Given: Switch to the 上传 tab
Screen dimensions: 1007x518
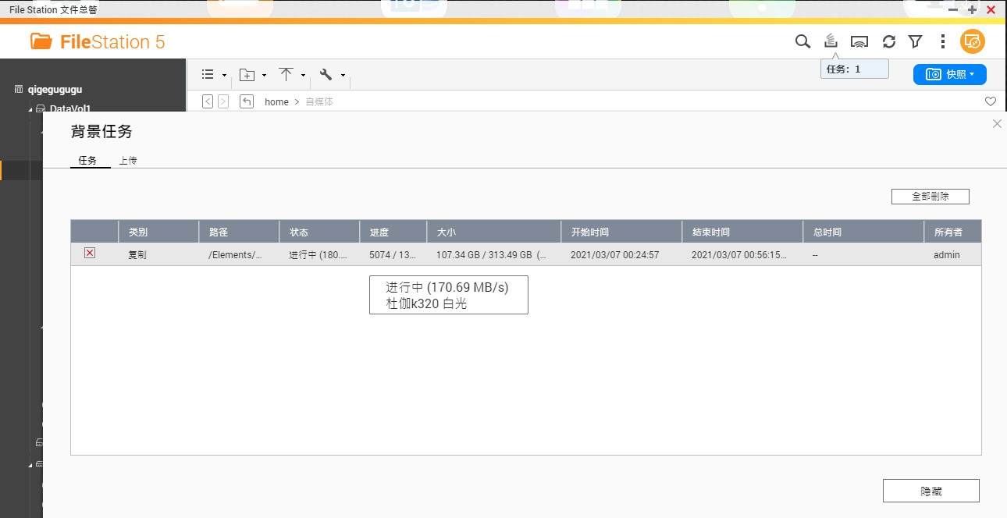Looking at the screenshot, I should (x=128, y=160).
